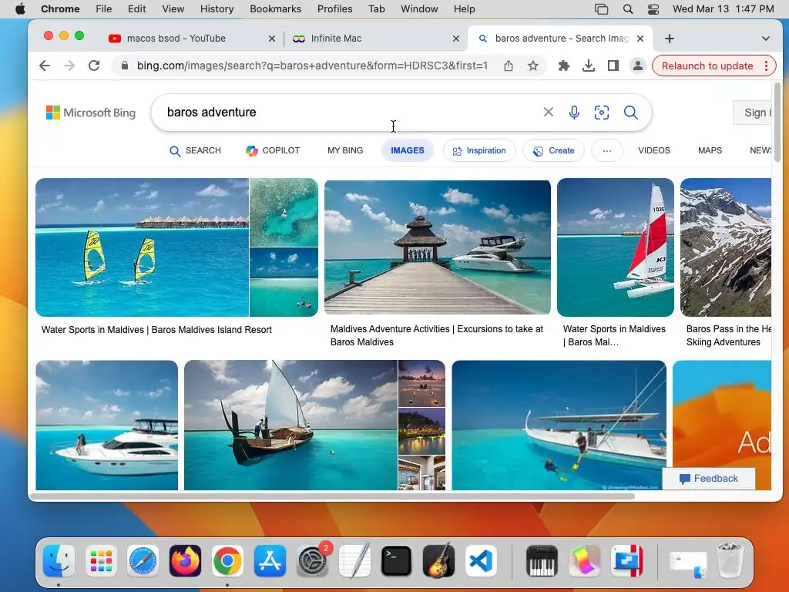Open Visual Studio Code from Dock

click(x=481, y=560)
